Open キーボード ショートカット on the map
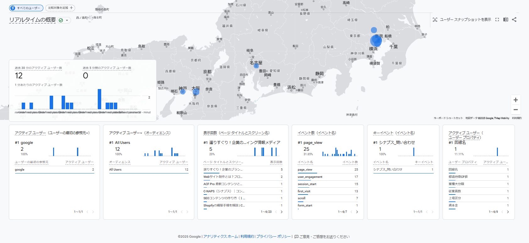The image size is (529, 243). coord(448,118)
